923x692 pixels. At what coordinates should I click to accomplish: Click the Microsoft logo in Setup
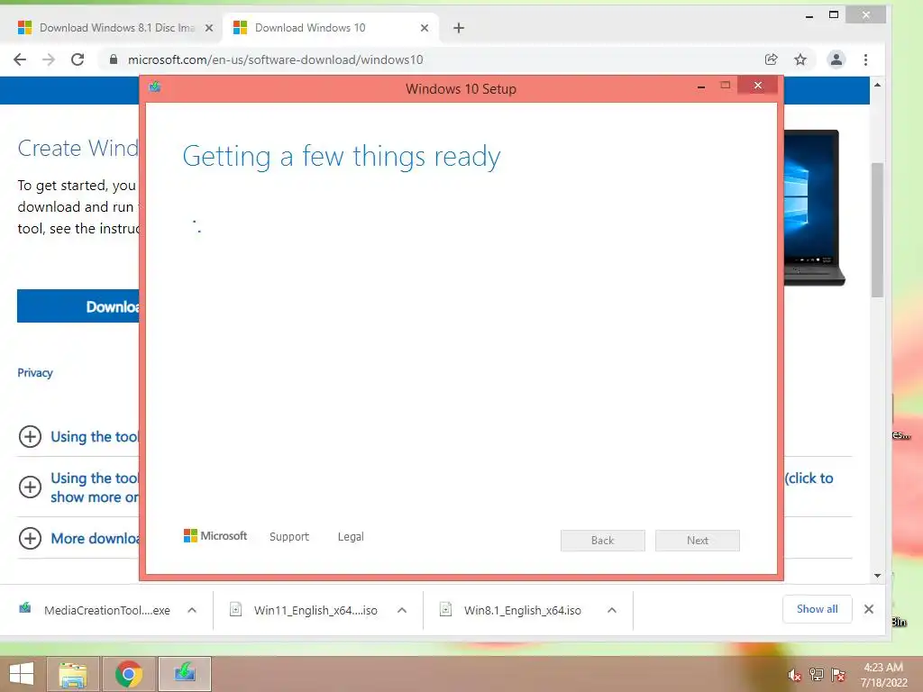215,535
